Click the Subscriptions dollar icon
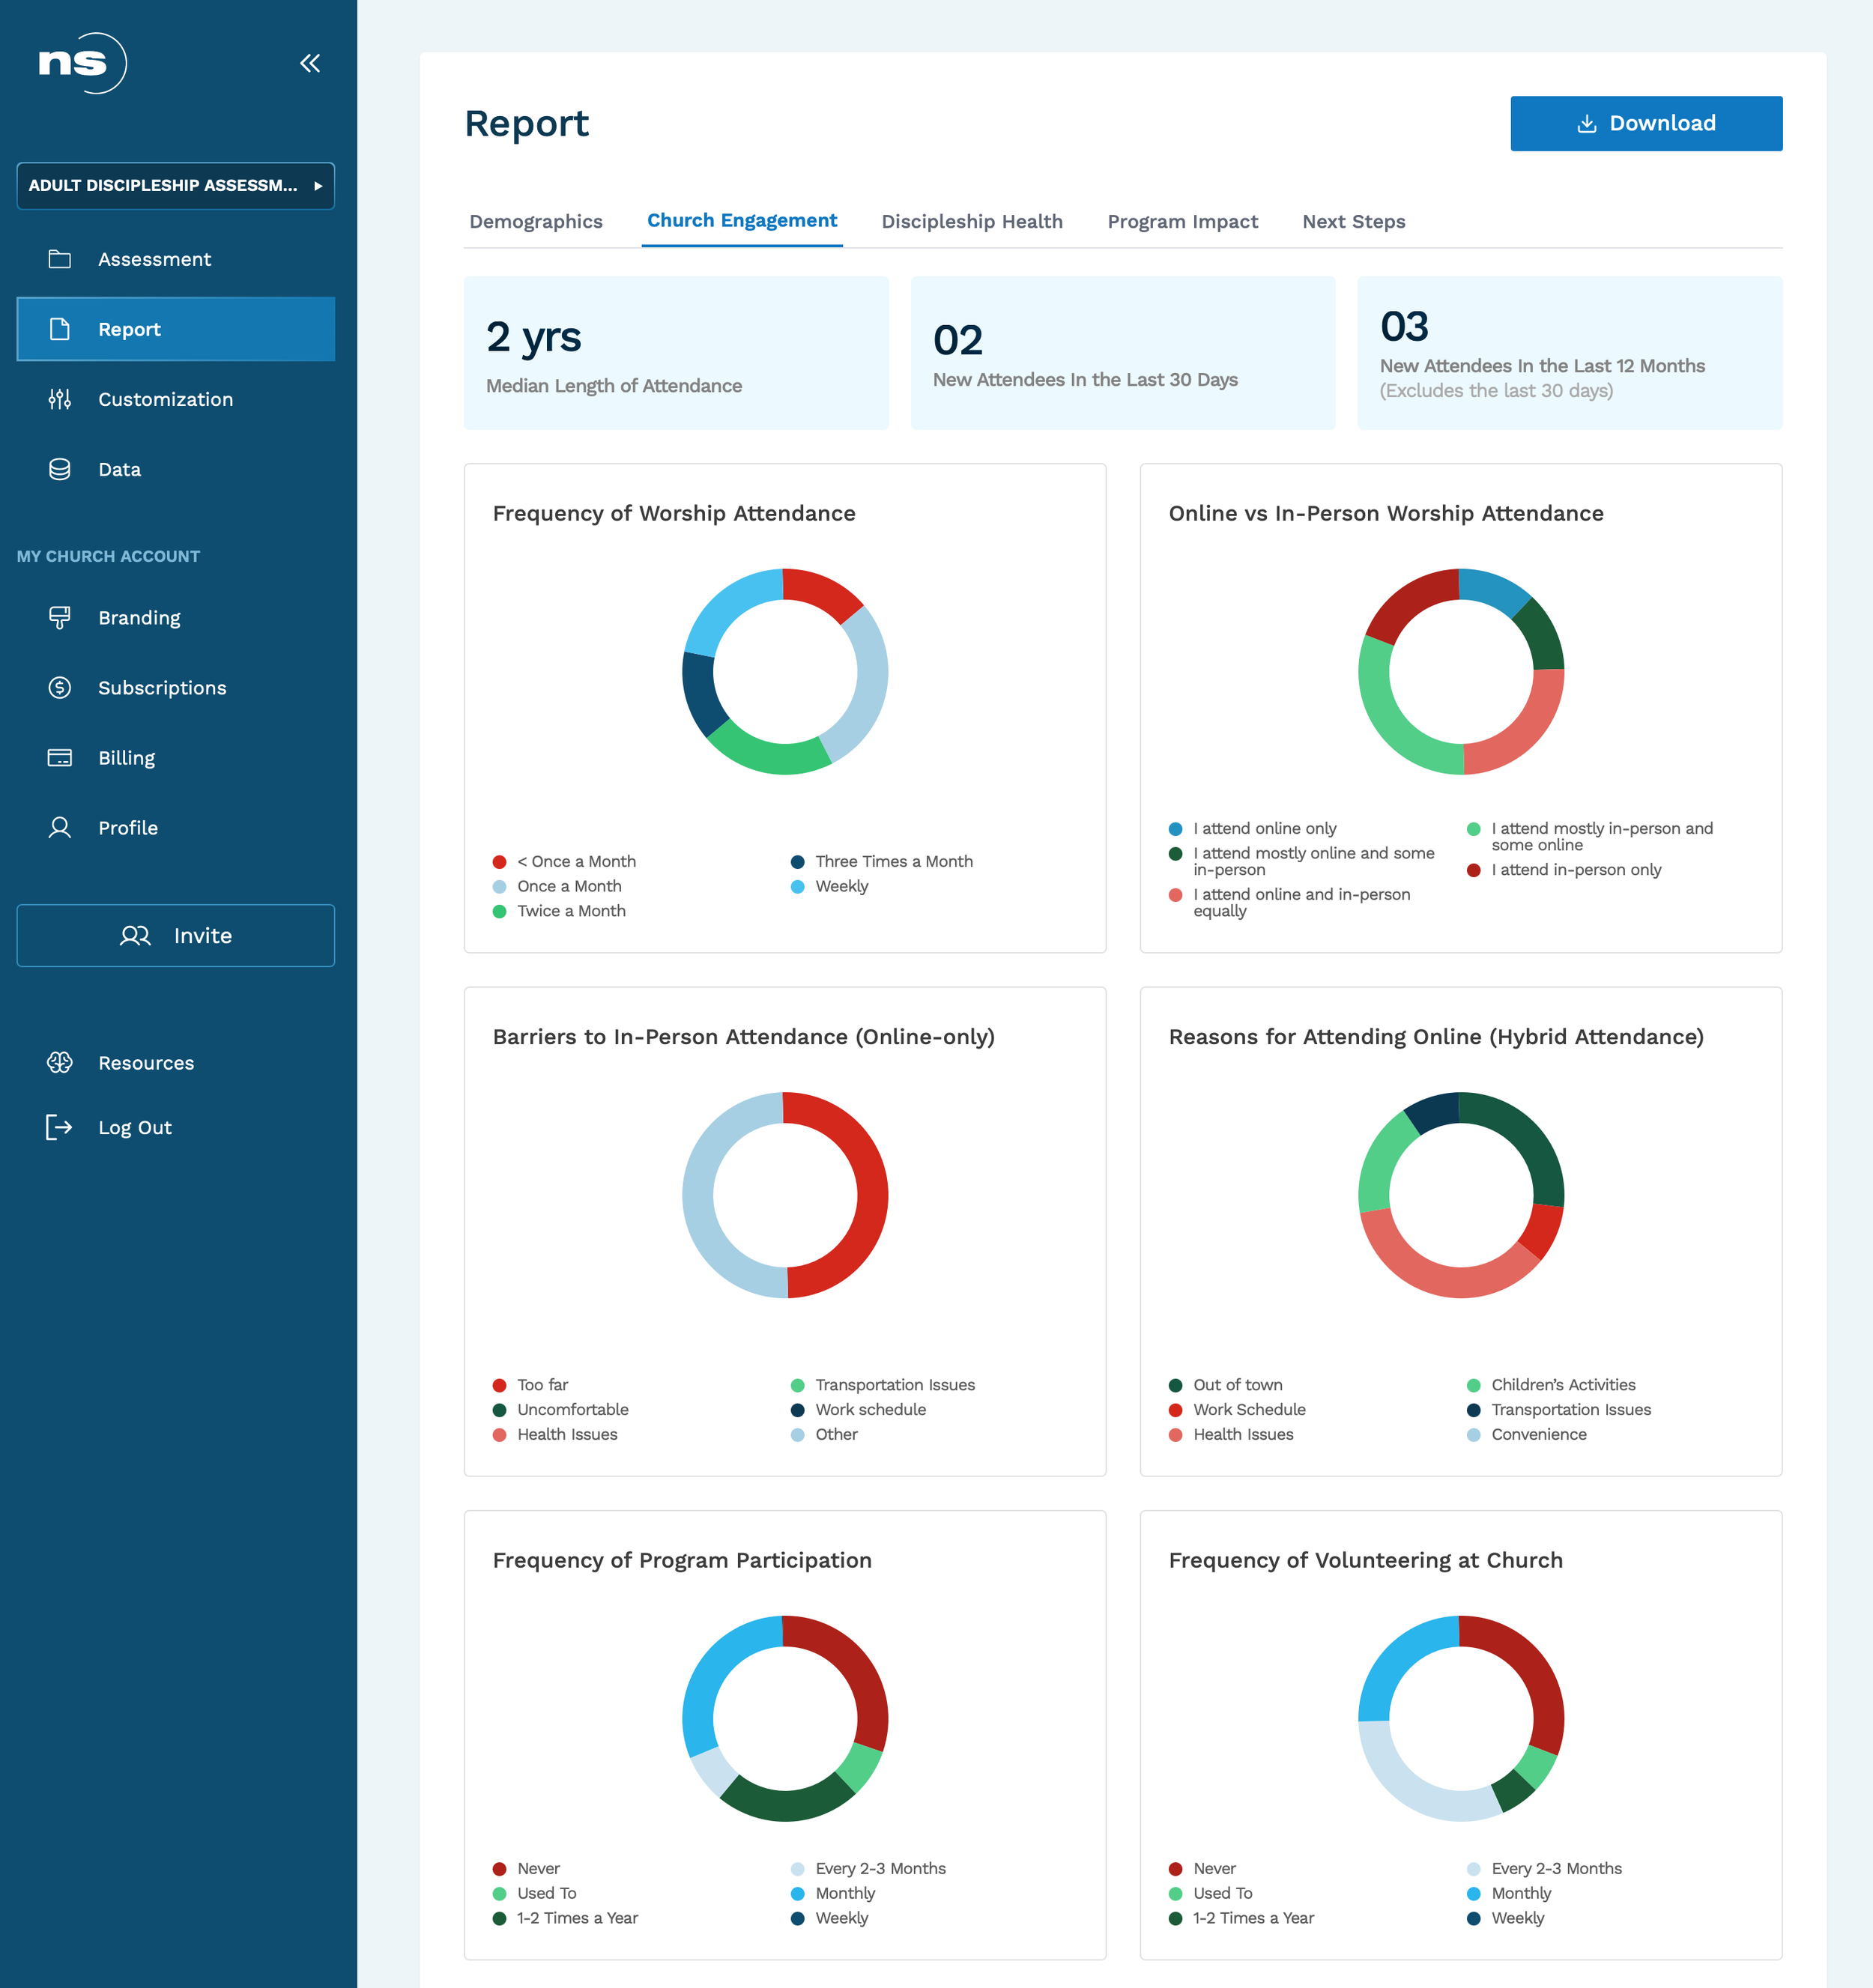1873x1988 pixels. pyautogui.click(x=60, y=687)
